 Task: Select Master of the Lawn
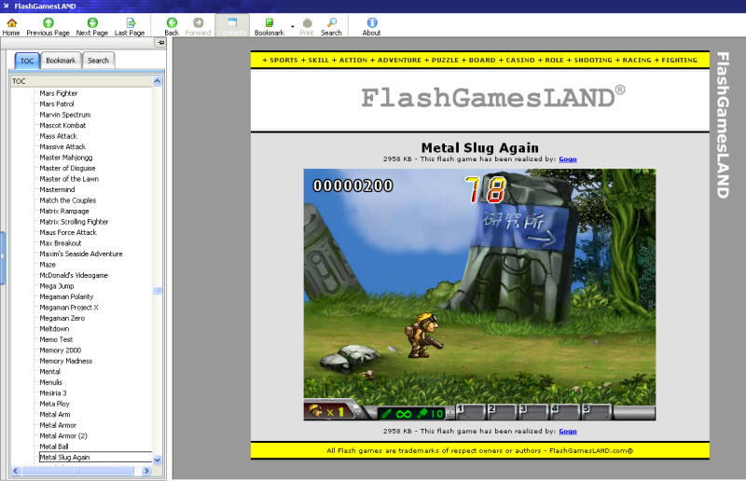[69, 179]
